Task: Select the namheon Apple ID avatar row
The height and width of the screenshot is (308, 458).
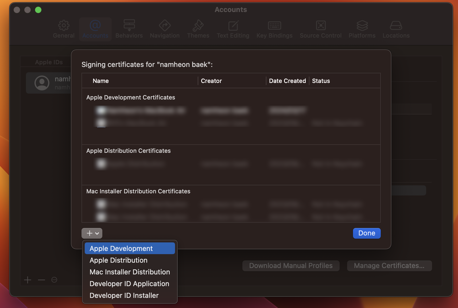Action: click(x=49, y=83)
